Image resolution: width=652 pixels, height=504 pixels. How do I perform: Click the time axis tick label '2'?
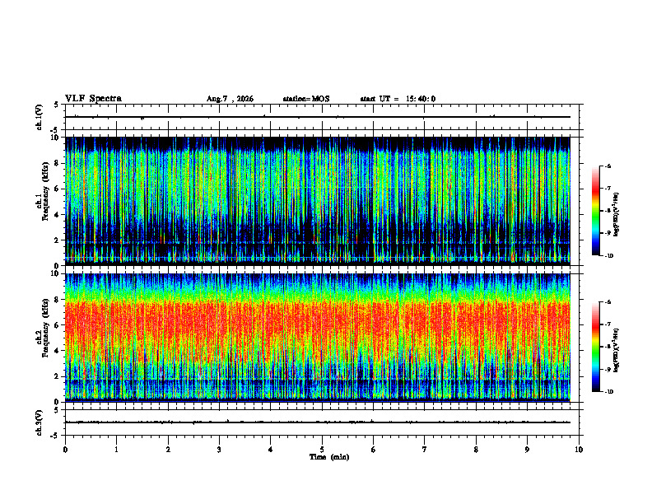click(168, 450)
